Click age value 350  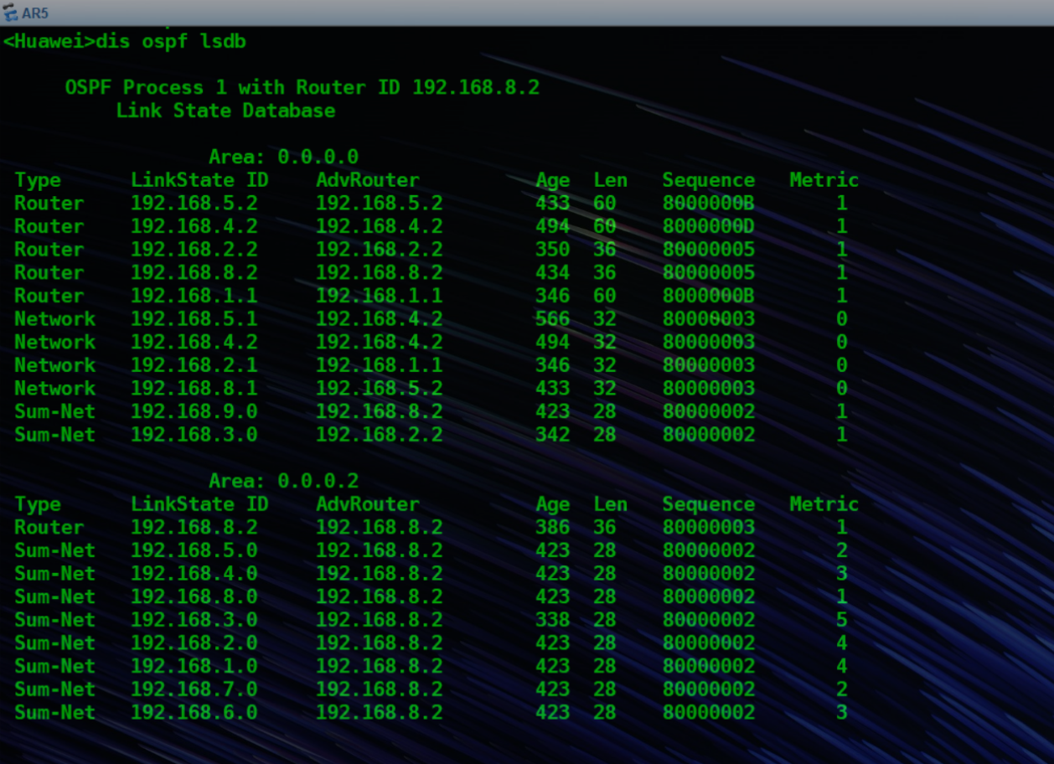tap(553, 250)
